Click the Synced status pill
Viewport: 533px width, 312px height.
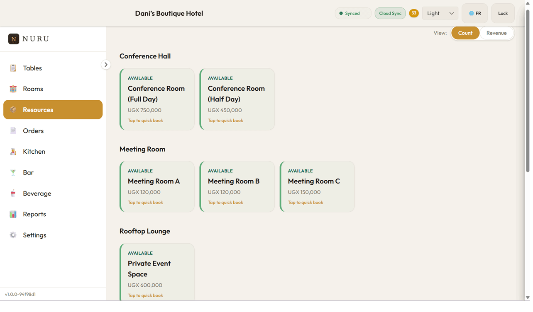[x=353, y=13]
